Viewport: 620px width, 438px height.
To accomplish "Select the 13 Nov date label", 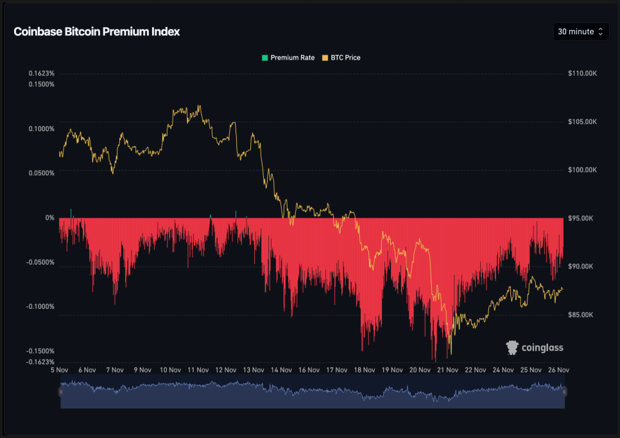I will 253,370.
